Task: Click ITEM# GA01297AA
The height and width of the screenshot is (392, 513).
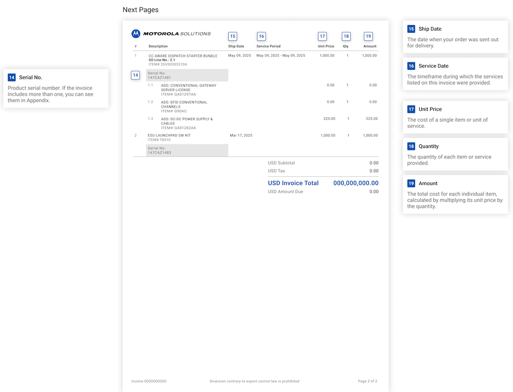Action: pyautogui.click(x=178, y=95)
